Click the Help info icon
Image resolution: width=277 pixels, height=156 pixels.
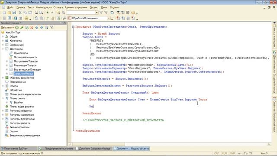tap(133, 13)
